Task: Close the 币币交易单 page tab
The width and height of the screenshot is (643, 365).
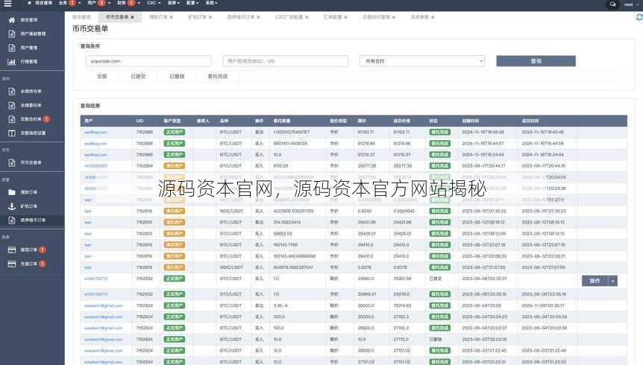Action: pos(133,17)
